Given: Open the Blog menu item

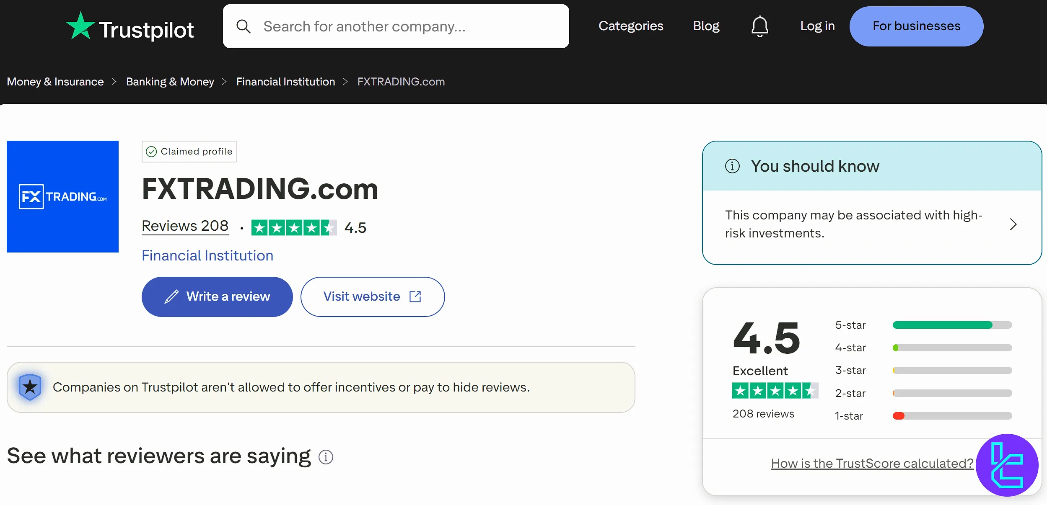Looking at the screenshot, I should coord(706,26).
